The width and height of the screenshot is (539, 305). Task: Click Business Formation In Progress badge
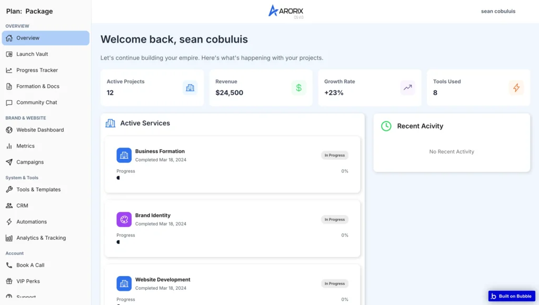[x=334, y=155]
